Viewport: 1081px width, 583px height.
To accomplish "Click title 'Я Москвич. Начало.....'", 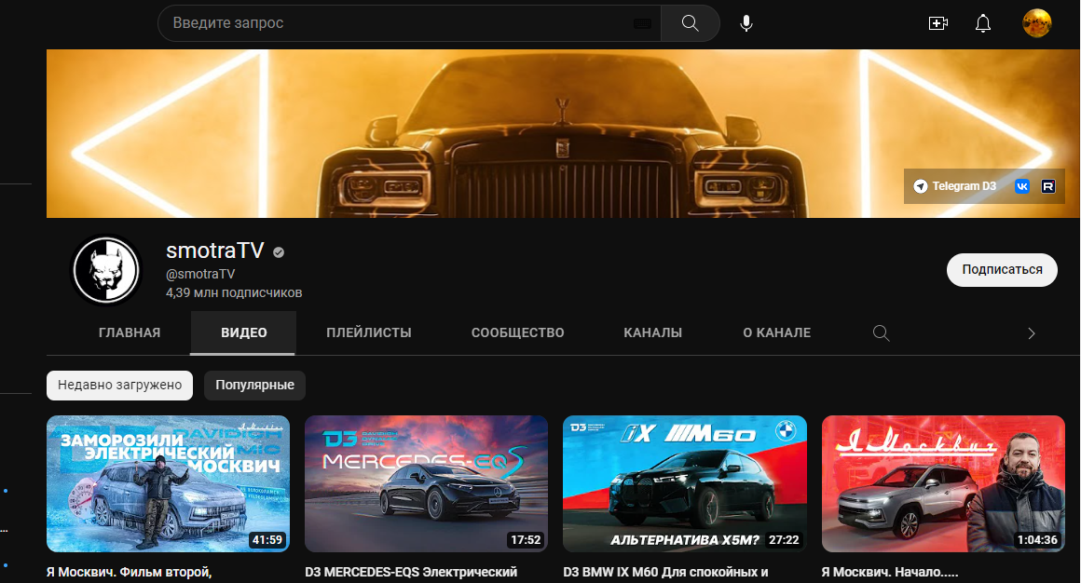I will coord(890,572).
